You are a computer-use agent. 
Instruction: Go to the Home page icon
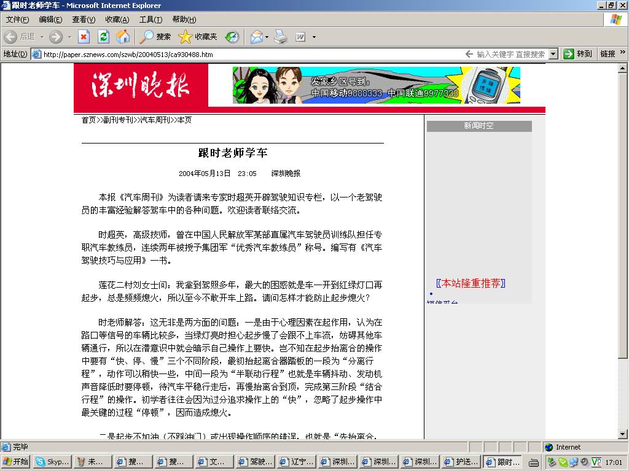[x=123, y=37]
